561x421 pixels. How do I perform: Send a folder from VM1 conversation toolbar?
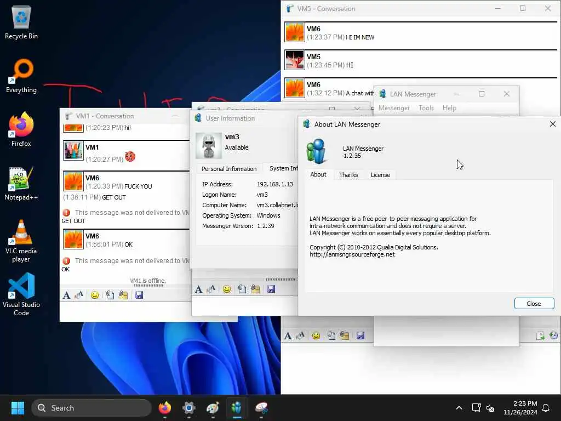(123, 295)
